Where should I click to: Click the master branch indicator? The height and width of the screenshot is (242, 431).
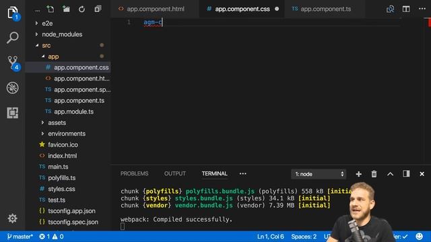pos(20,237)
